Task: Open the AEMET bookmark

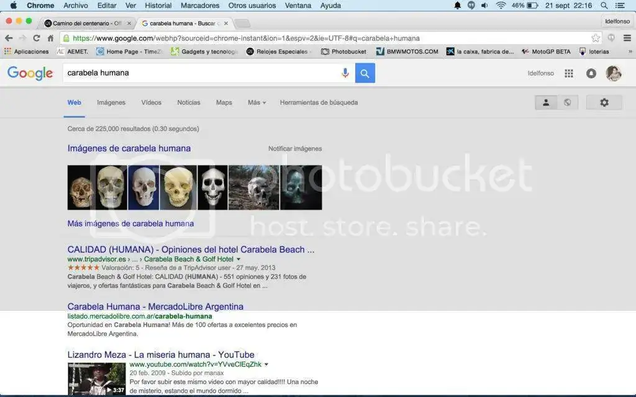Action: pyautogui.click(x=73, y=51)
